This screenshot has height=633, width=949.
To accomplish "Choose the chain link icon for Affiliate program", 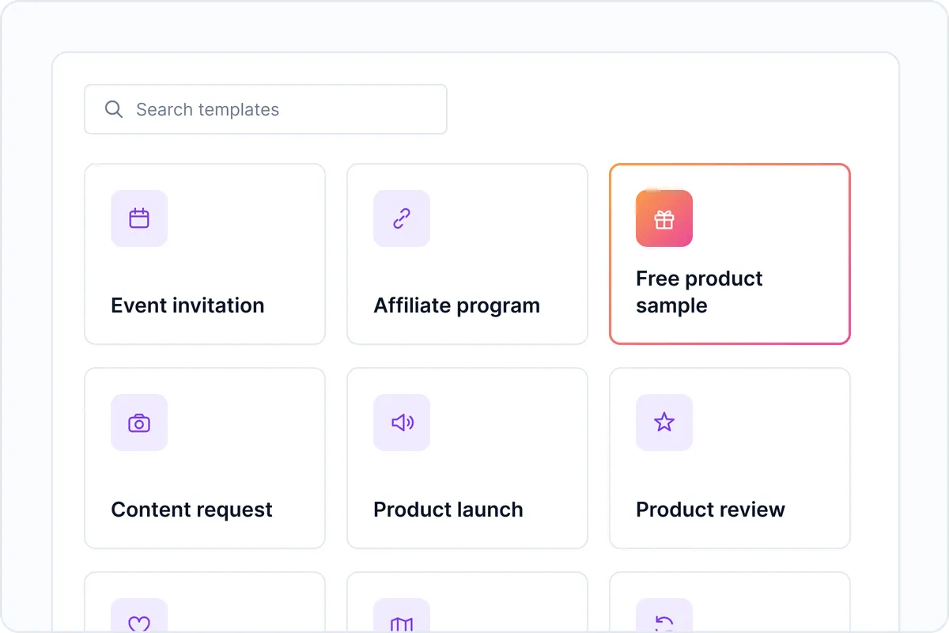I will click(402, 218).
